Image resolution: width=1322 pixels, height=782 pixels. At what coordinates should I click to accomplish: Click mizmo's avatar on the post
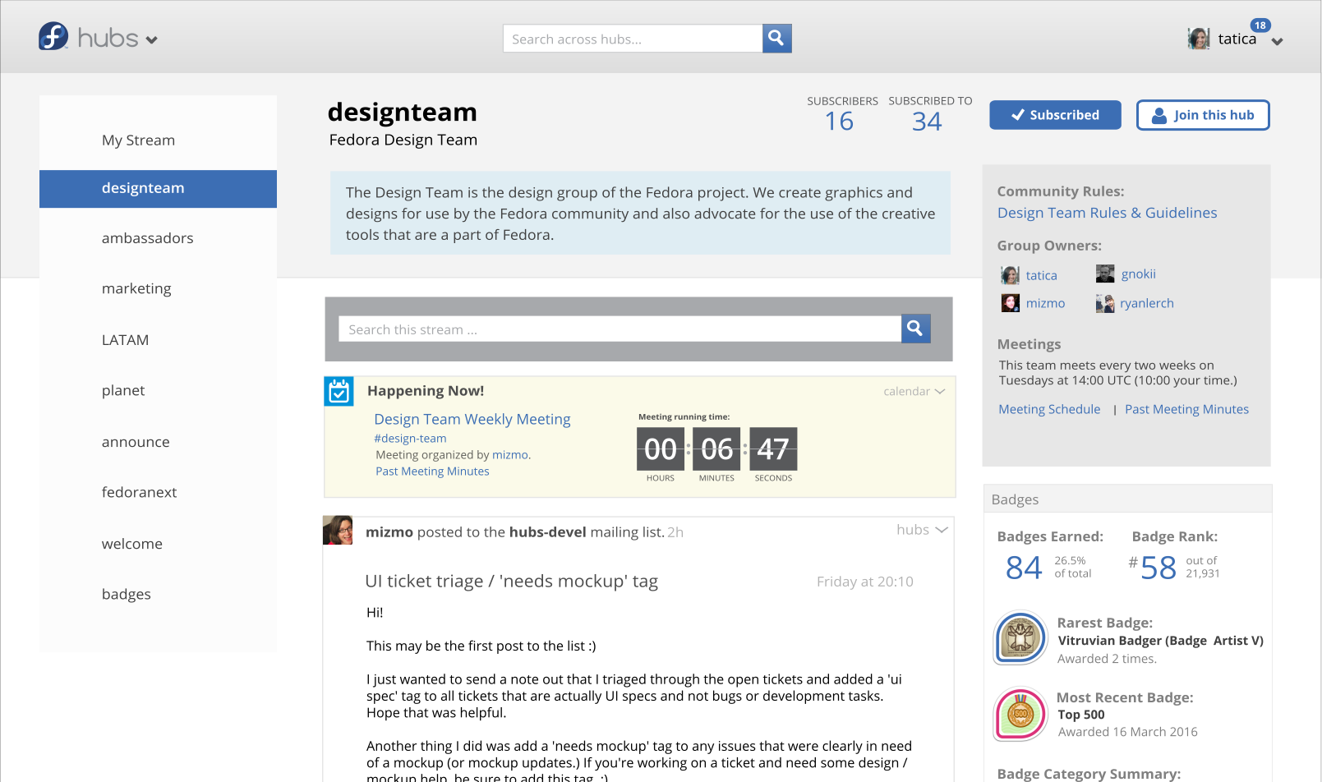pos(338,531)
